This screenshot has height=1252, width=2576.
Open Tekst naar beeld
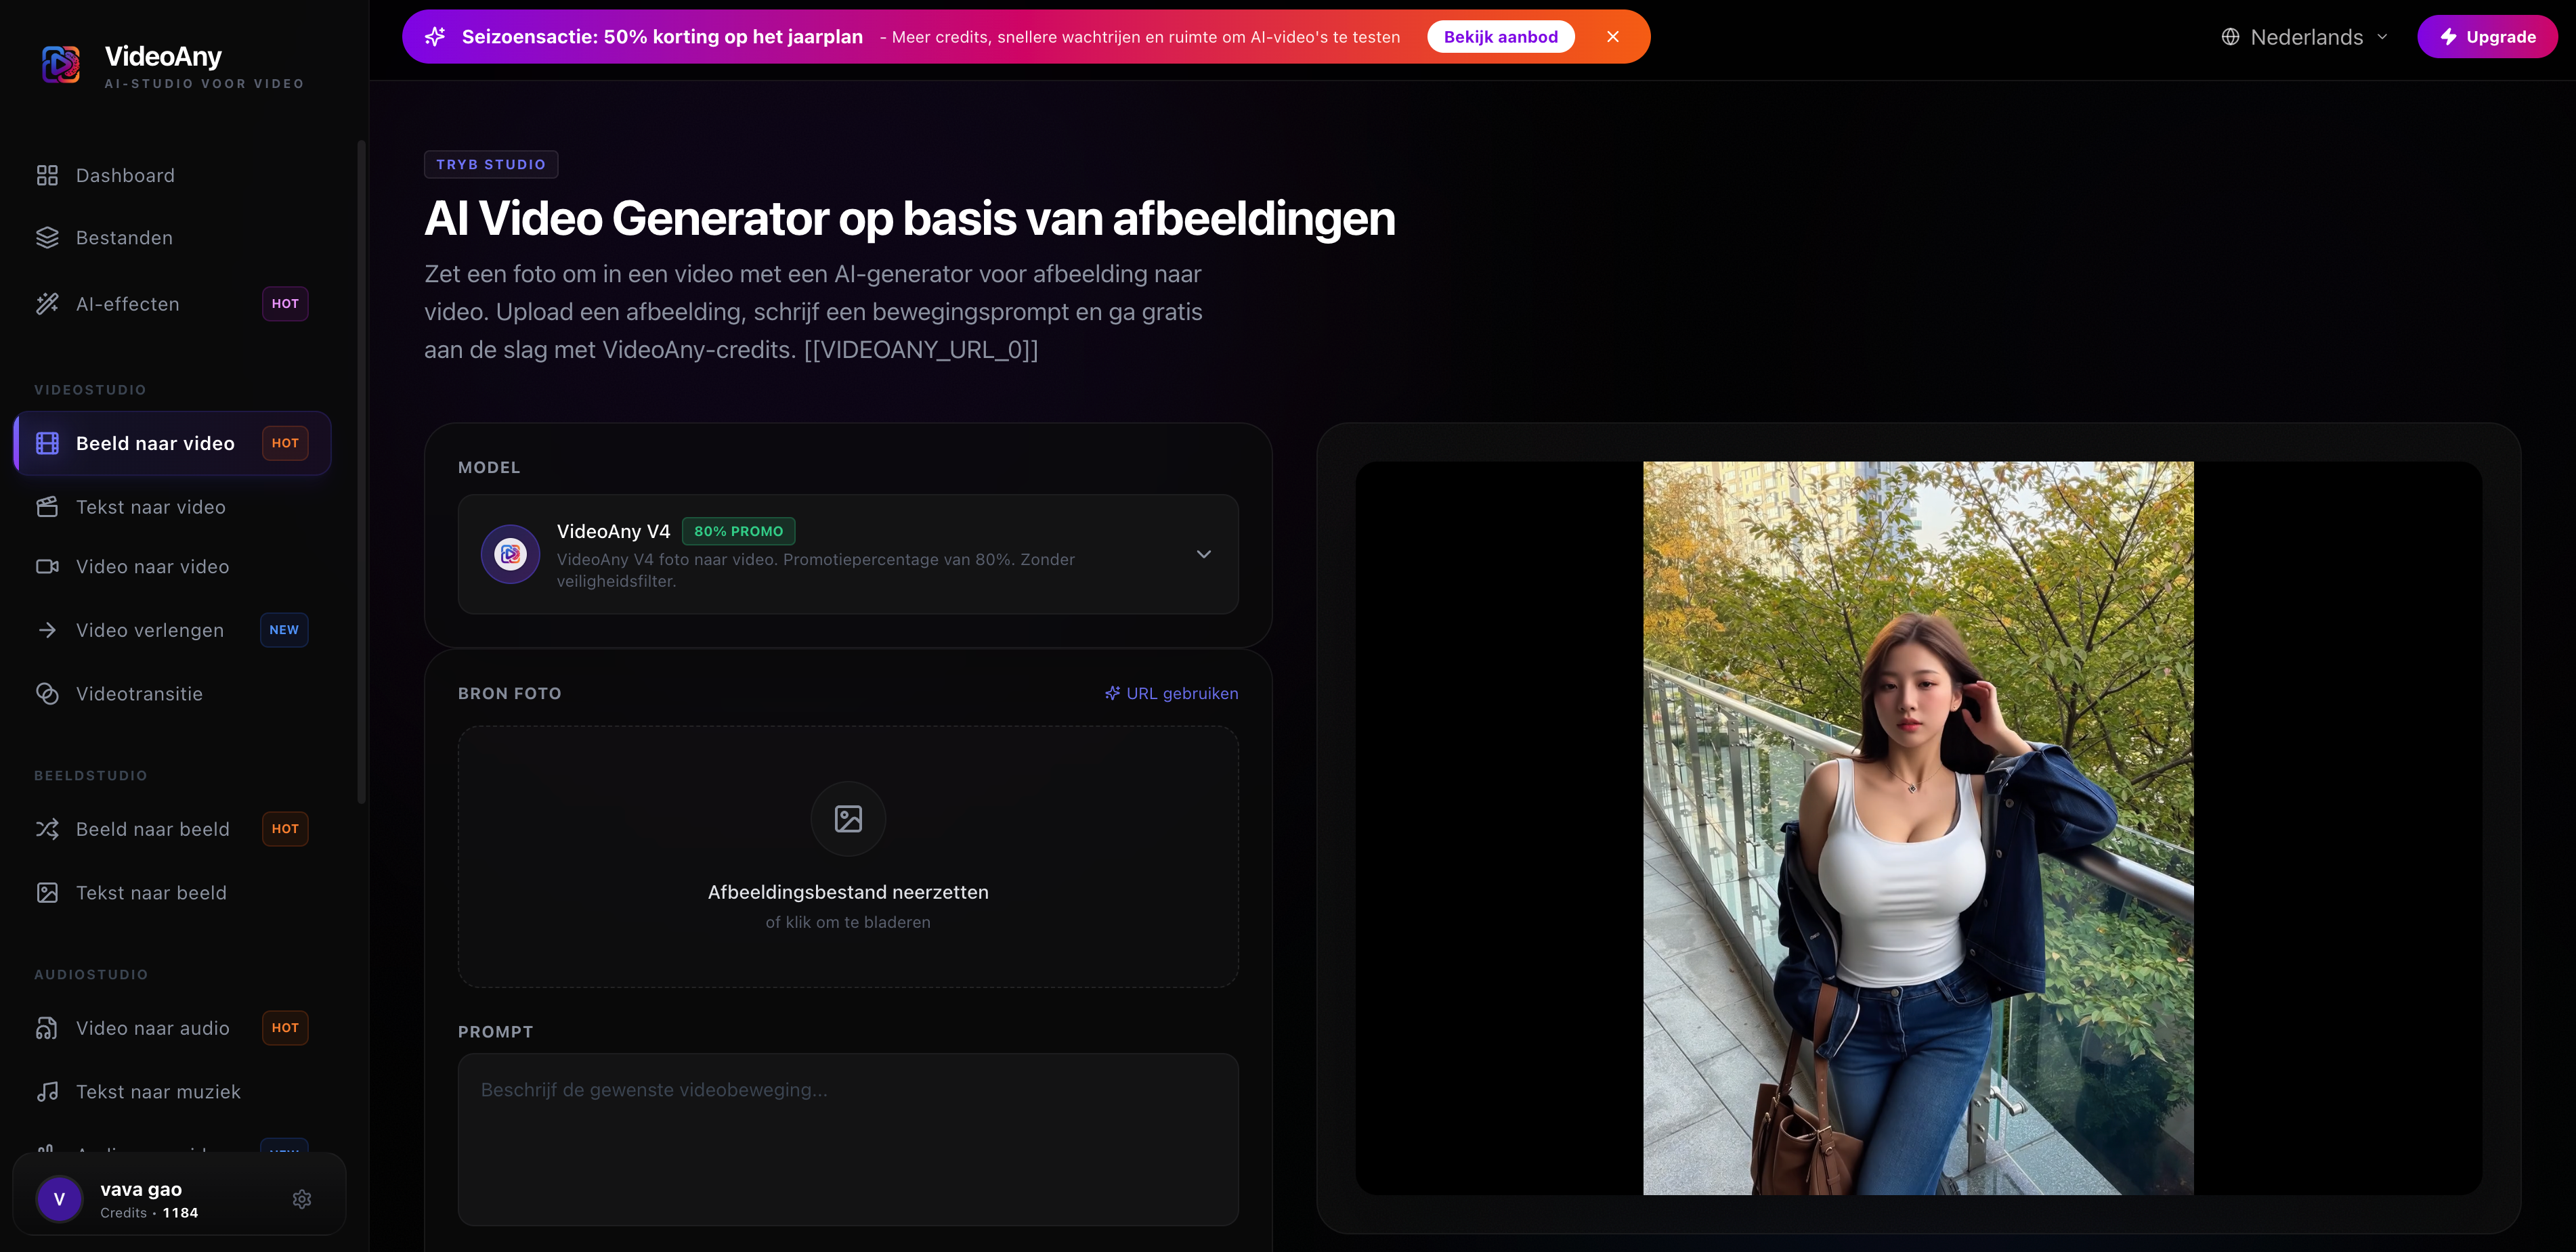pos(172,893)
